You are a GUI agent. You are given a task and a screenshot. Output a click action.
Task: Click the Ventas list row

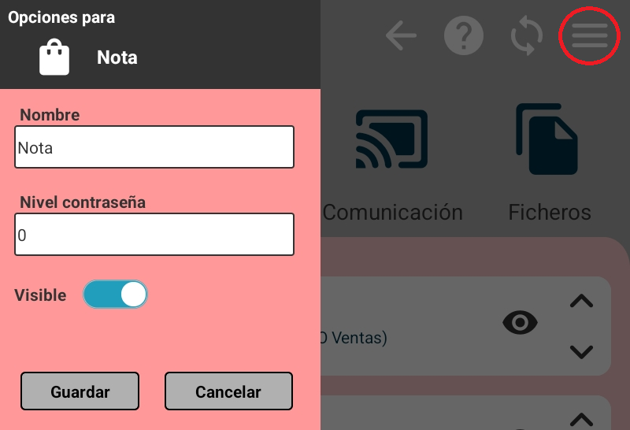(x=409, y=325)
